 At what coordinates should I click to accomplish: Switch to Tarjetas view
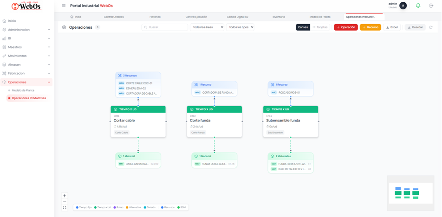tap(320, 27)
